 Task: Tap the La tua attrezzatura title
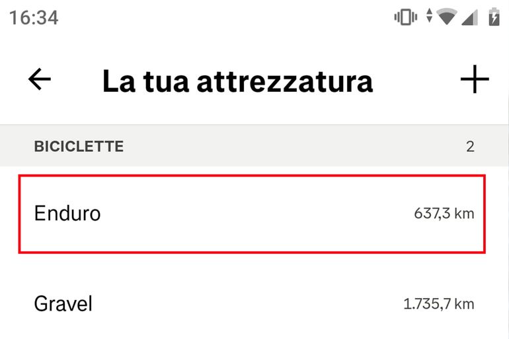click(x=237, y=81)
